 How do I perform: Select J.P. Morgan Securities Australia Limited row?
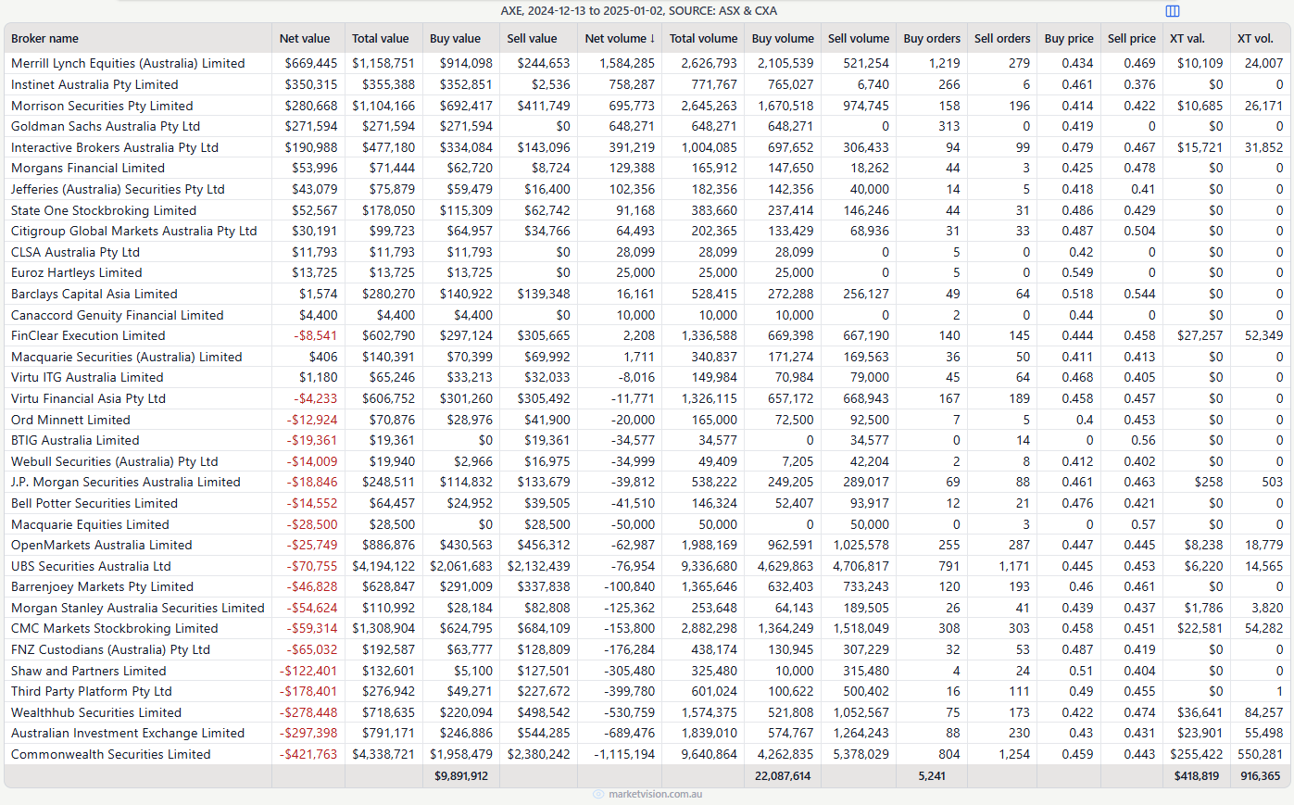(x=647, y=482)
